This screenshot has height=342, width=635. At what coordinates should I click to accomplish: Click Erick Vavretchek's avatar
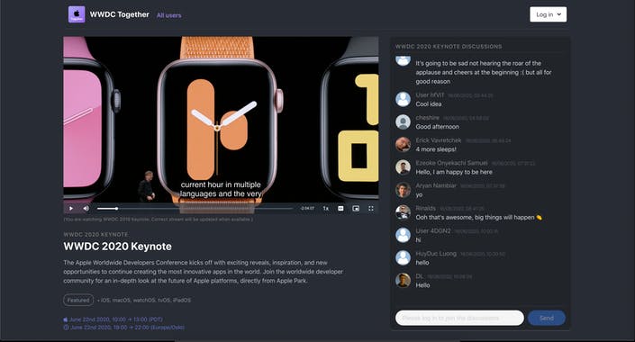pos(403,145)
